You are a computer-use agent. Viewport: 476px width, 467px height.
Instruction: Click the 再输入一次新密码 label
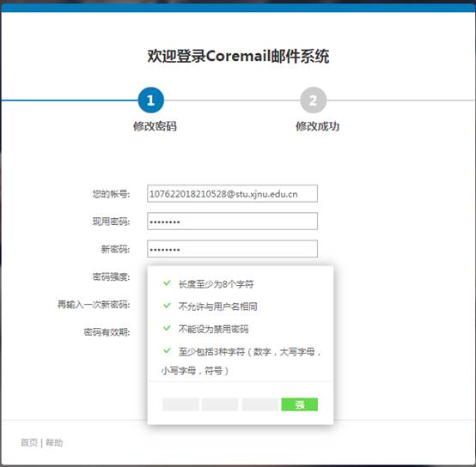coord(94,304)
